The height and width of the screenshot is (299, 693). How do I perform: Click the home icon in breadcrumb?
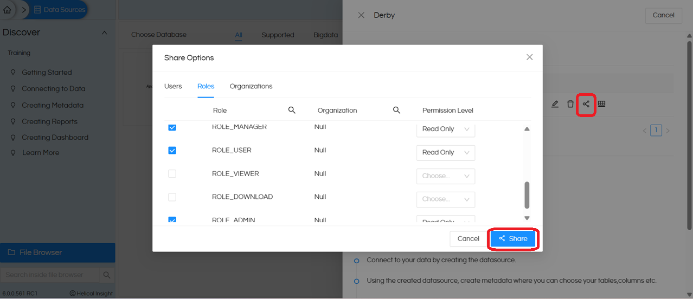click(7, 9)
